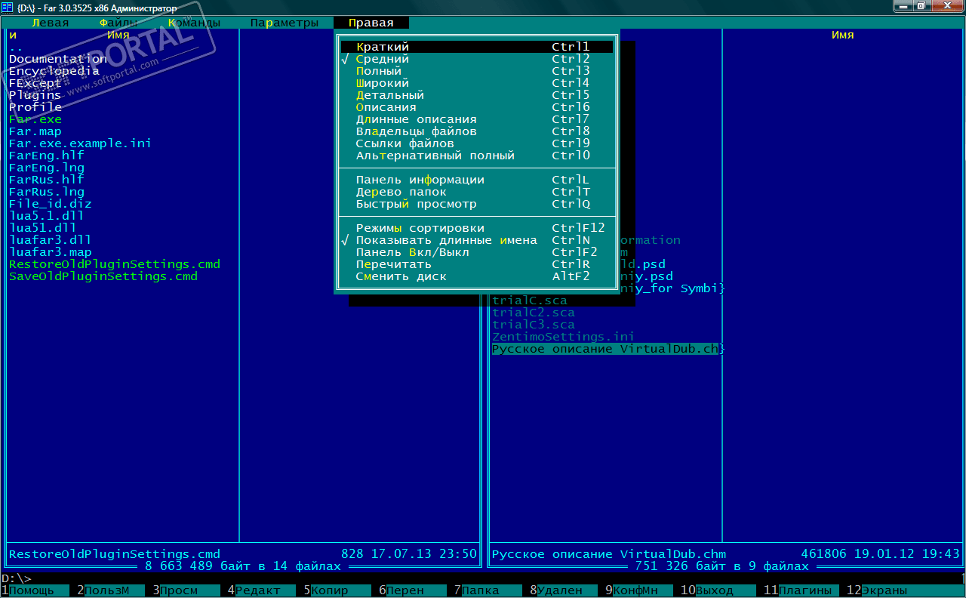
Task: Select the FarRus.hlf file
Action: pos(47,180)
